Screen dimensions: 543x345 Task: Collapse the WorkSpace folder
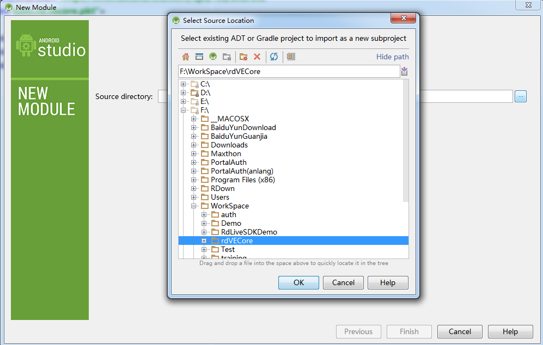(193, 206)
